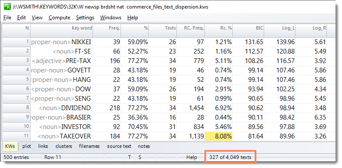342x168 pixels.
Task: Click the 196 Freq. cell for PRE-TAX
Action: (107, 61)
